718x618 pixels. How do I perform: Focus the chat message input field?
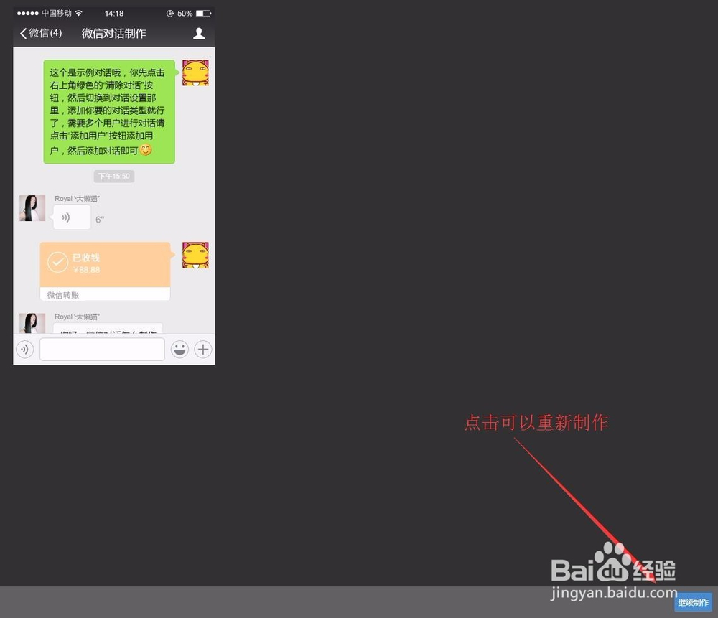pos(102,350)
